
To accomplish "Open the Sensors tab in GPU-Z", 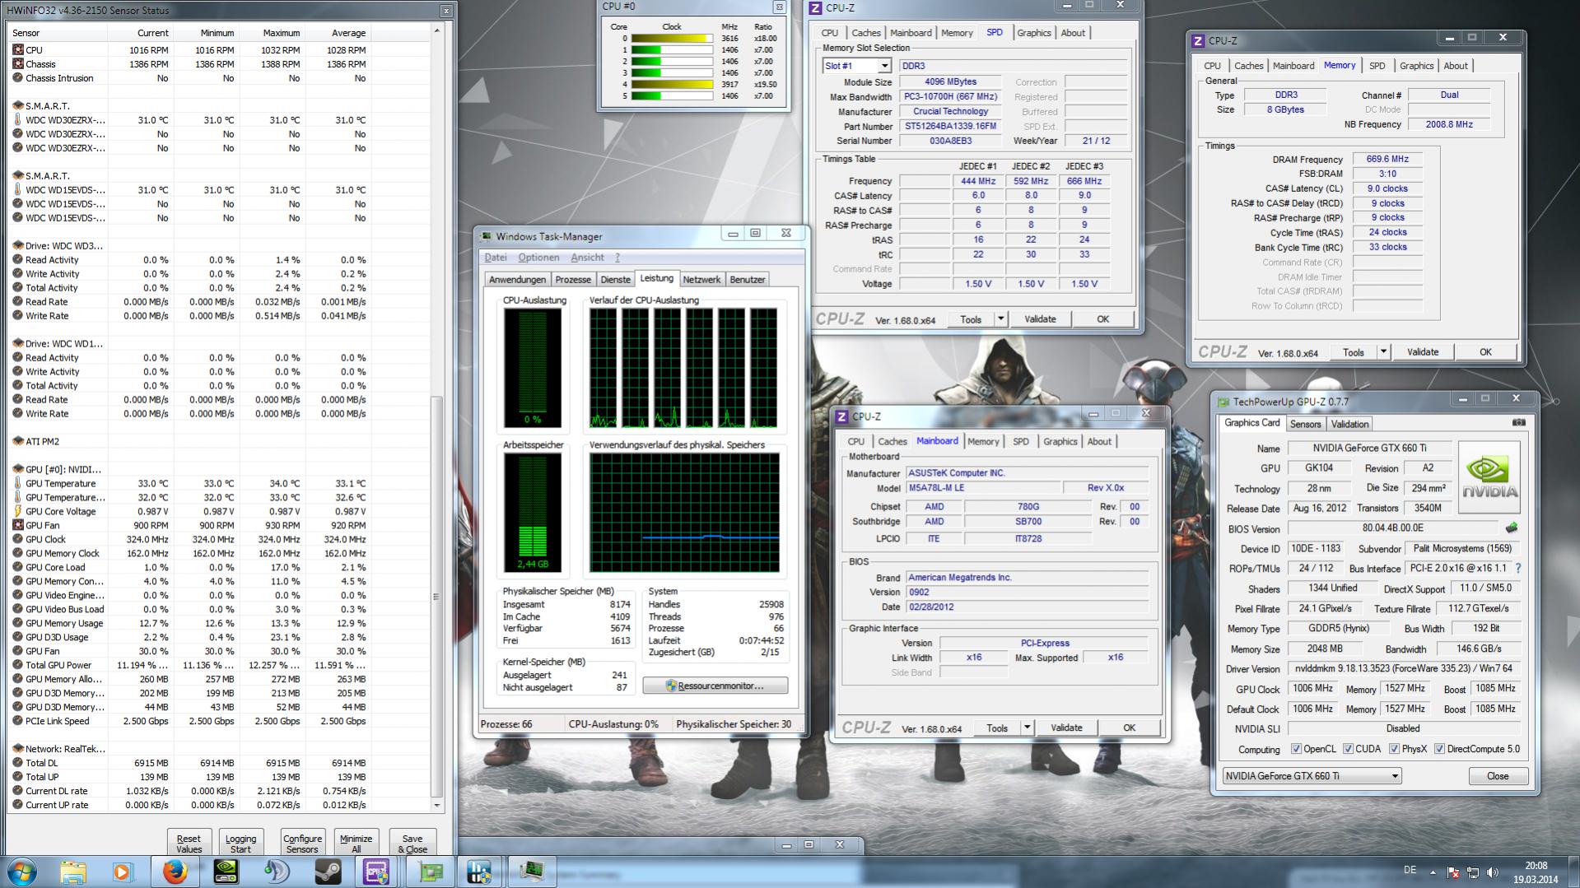I will tap(1305, 424).
